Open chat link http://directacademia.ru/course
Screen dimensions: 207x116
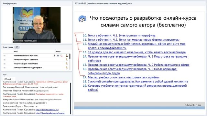[50, 113]
